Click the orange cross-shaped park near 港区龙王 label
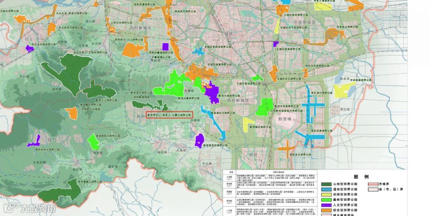The width and height of the screenshot is (430, 216). coord(287,149)
